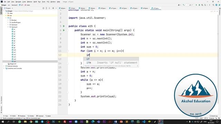Expand all icon in Project panel header

click(46, 8)
